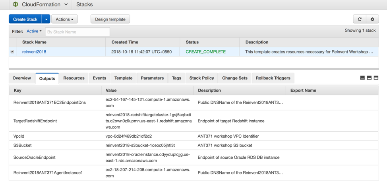Uncheck the reinvent2018 stack checkbox
The width and height of the screenshot is (387, 182).
coord(12,52)
